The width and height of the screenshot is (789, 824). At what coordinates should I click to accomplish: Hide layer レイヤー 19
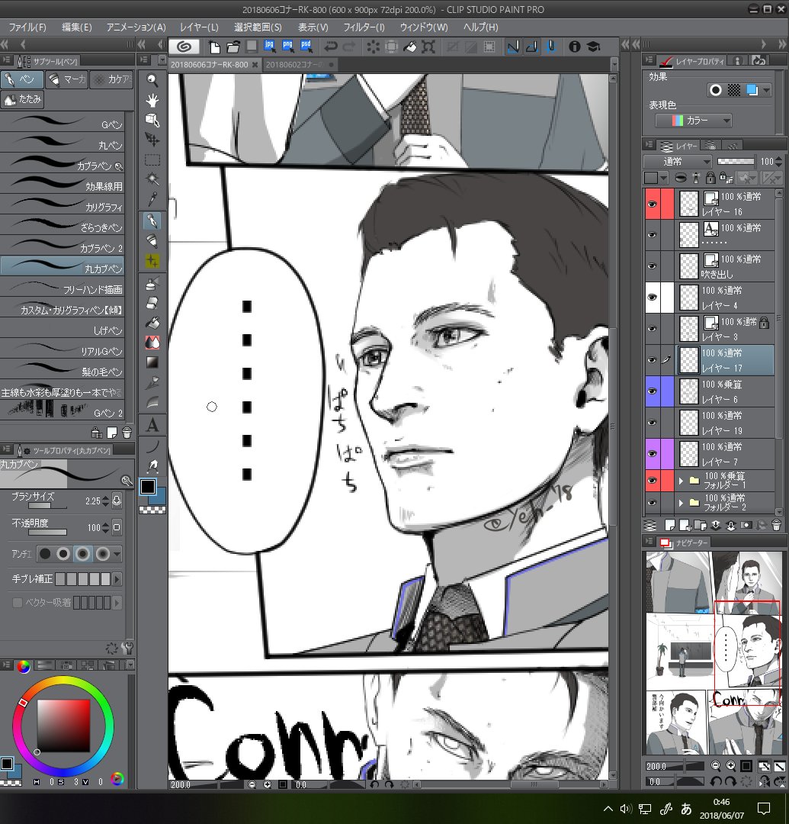tap(653, 423)
